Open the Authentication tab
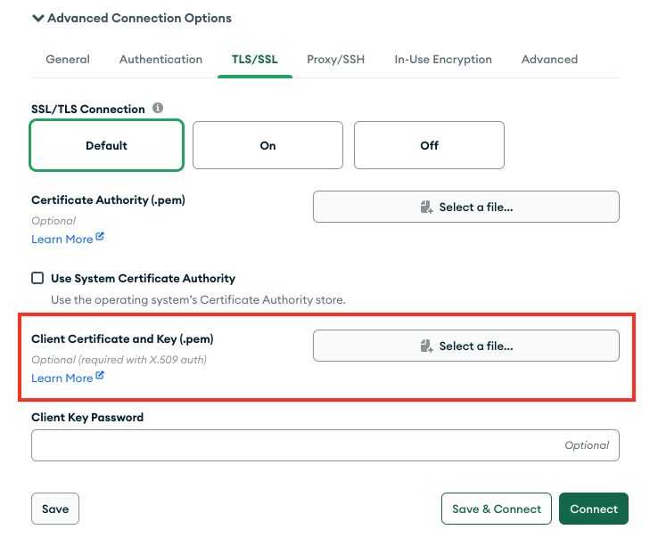Screen dimensions: 658x546 tap(160, 60)
